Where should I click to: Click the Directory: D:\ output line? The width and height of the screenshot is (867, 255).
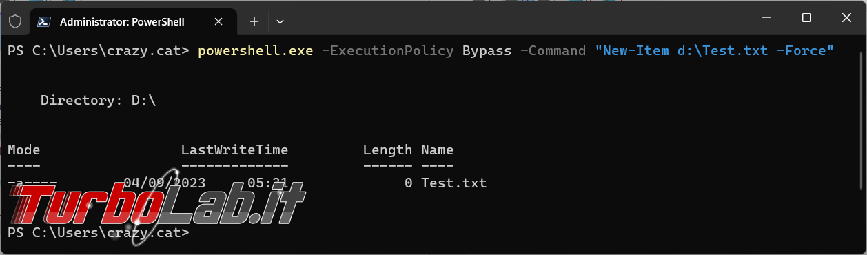[99, 101]
